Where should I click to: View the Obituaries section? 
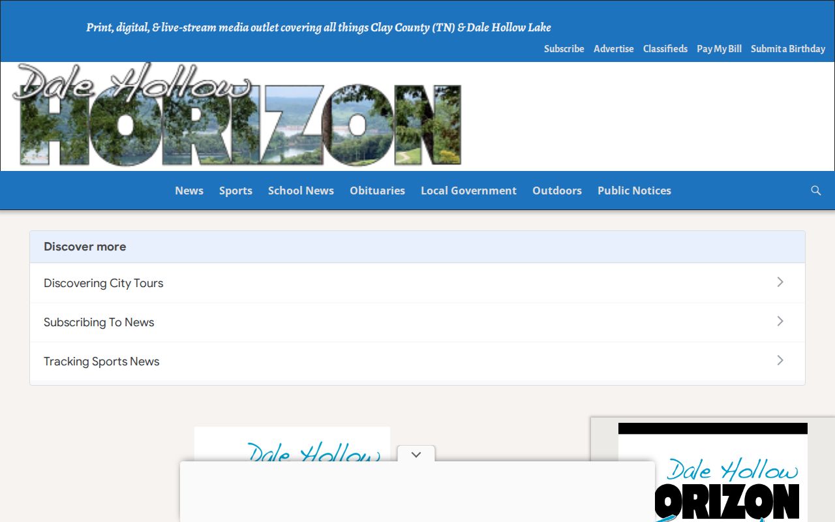pos(377,191)
